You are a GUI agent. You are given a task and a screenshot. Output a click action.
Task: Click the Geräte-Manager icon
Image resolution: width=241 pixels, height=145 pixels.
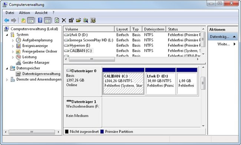coord(19,63)
